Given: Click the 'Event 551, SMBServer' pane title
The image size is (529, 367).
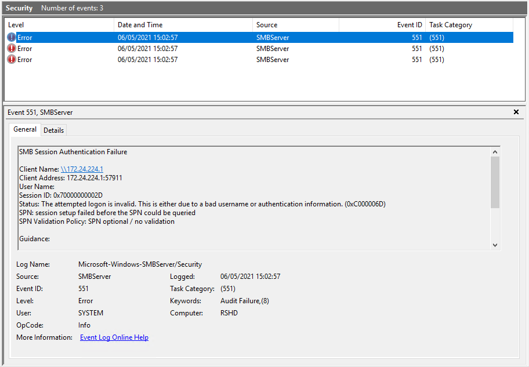Looking at the screenshot, I should tap(40, 112).
